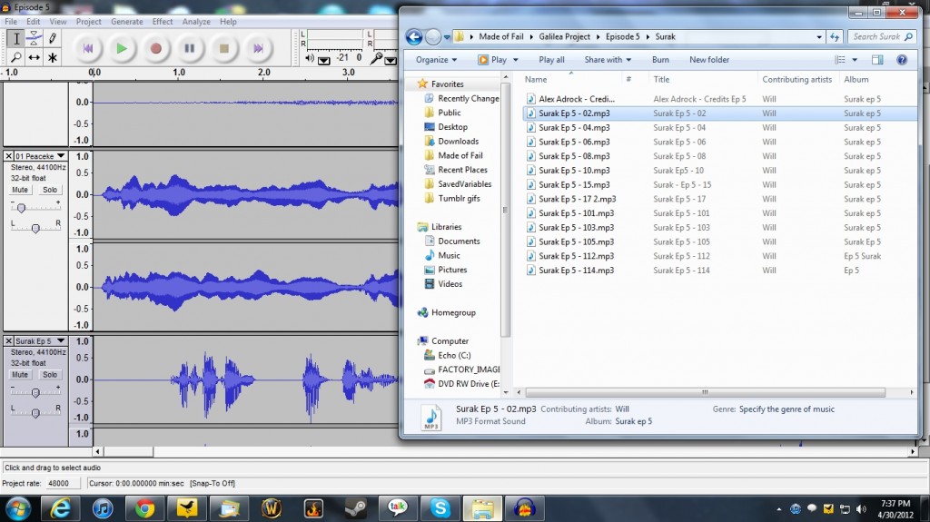Click Play all in Explorer toolbar

coord(551,59)
